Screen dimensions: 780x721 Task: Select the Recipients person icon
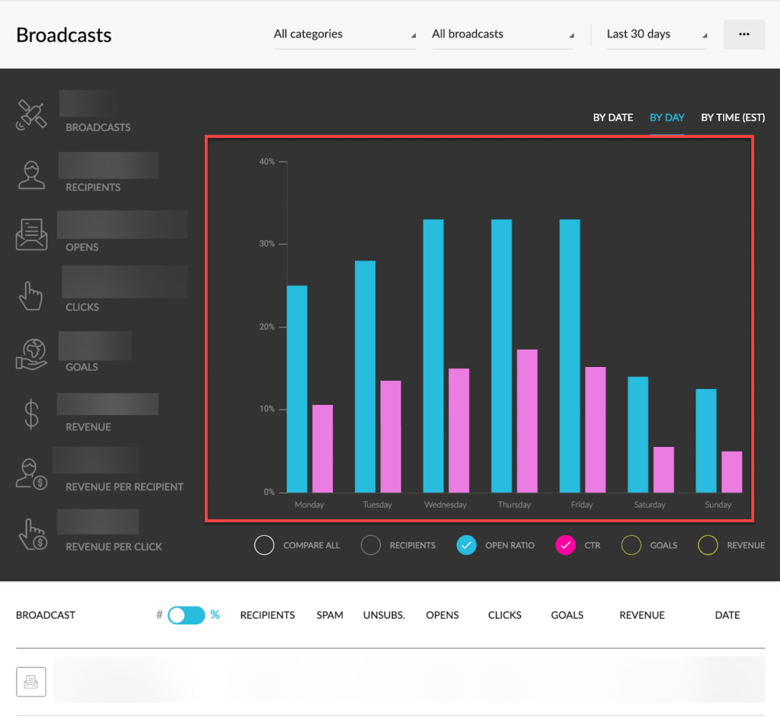31,175
